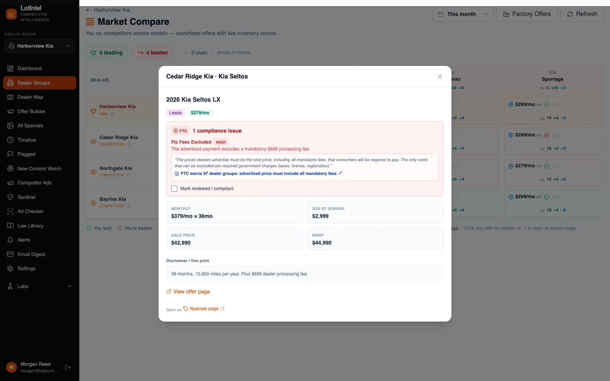Click the Refresh button
Screen dimensions: 610x381
coord(582,14)
